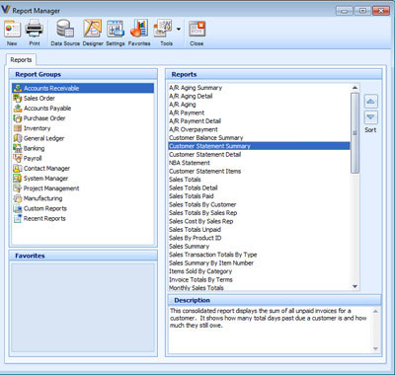This screenshot has width=395, height=375.
Task: Select the Payroll group icon
Action: tap(18, 158)
